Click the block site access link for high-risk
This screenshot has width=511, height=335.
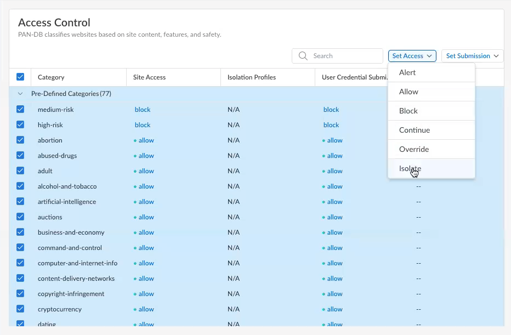[143, 125]
